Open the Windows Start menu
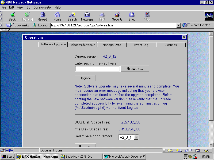This screenshot has width=214, height=160. click(8, 157)
